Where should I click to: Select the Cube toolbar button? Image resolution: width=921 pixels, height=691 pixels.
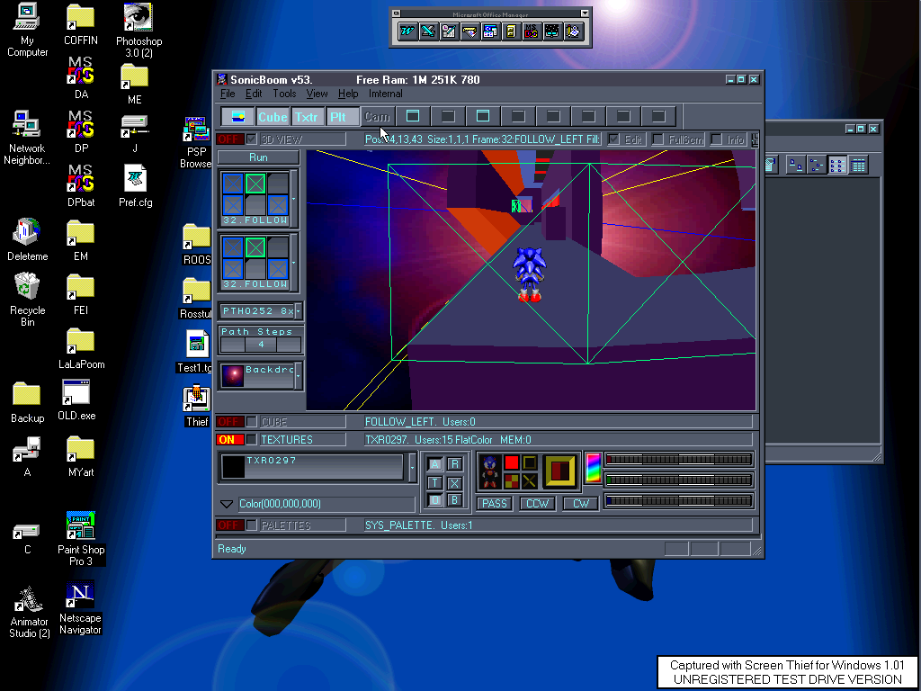[x=273, y=117]
